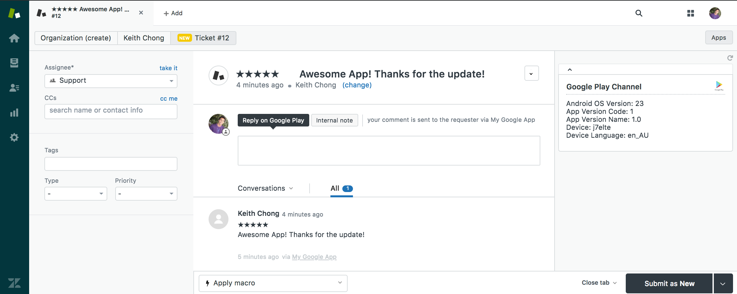Switch to the Keith Chong tab
Screen dimensions: 737x294
click(144, 38)
